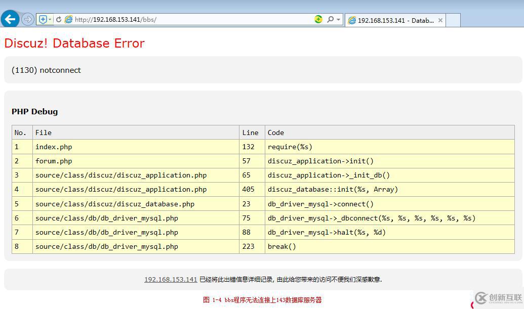Viewport: 524px width, 309px height.
Task: Click the "discuz_application->_init_db()" code cell
Action: click(390, 175)
